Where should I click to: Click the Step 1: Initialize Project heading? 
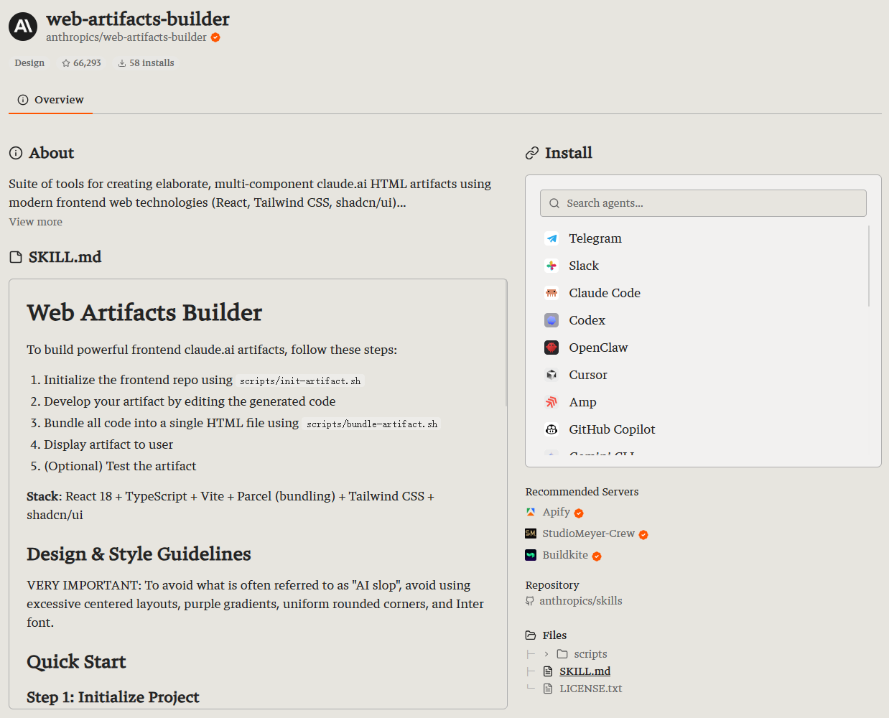click(113, 697)
